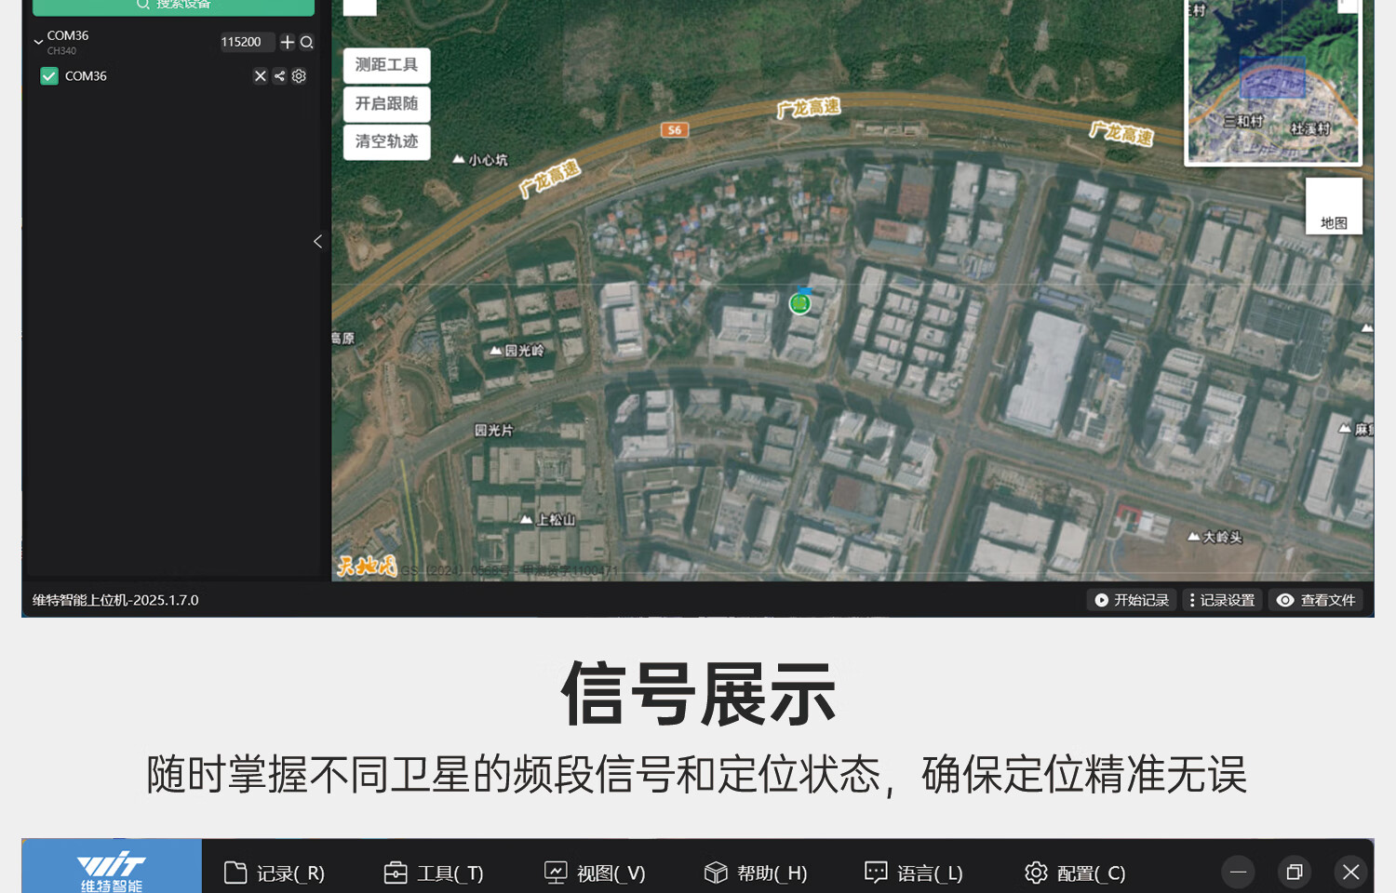Click the 115200 baud rate field
This screenshot has width=1396, height=893.
coord(242,42)
